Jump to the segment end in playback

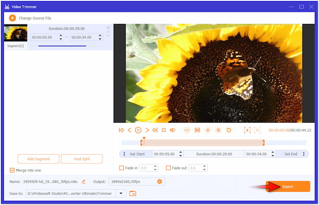155,130
